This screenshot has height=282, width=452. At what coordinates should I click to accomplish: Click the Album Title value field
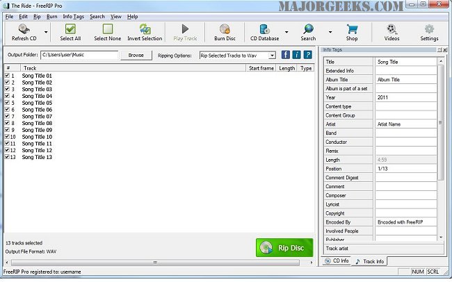point(406,79)
